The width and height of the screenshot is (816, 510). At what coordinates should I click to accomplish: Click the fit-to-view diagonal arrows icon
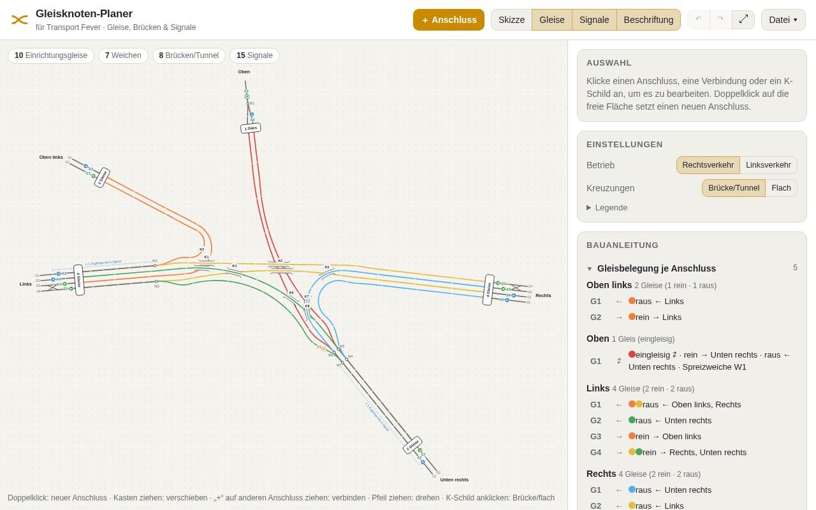pos(743,20)
